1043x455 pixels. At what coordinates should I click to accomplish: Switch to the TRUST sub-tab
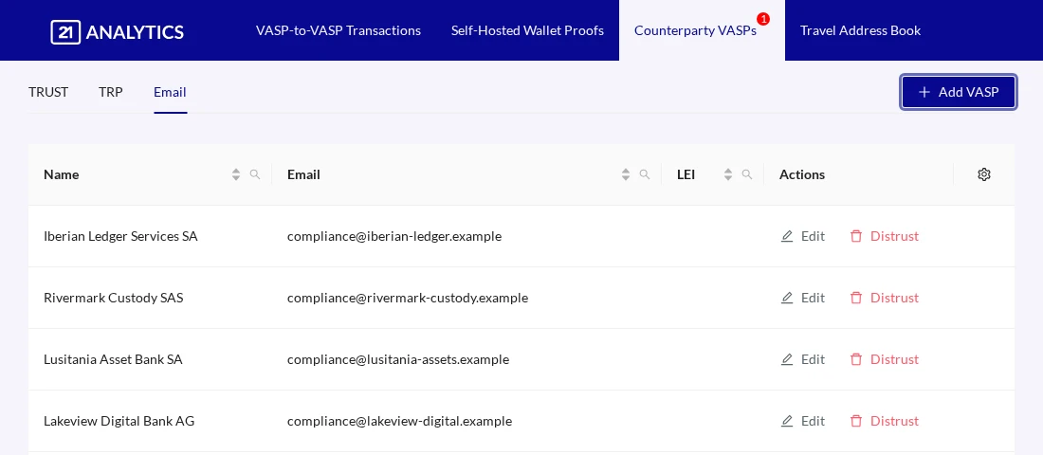pyautogui.click(x=48, y=93)
